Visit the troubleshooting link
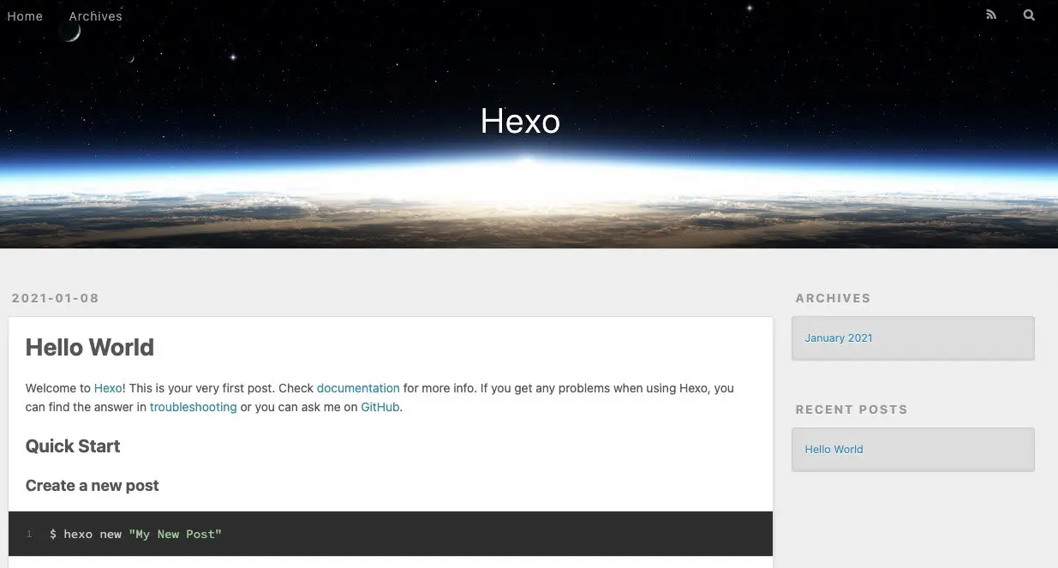The image size is (1058, 568). [193, 407]
